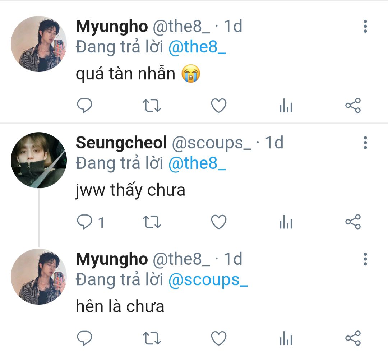Screen dimensions: 388x352
Task: Open Seungcheol's profile picture
Action: (39, 160)
